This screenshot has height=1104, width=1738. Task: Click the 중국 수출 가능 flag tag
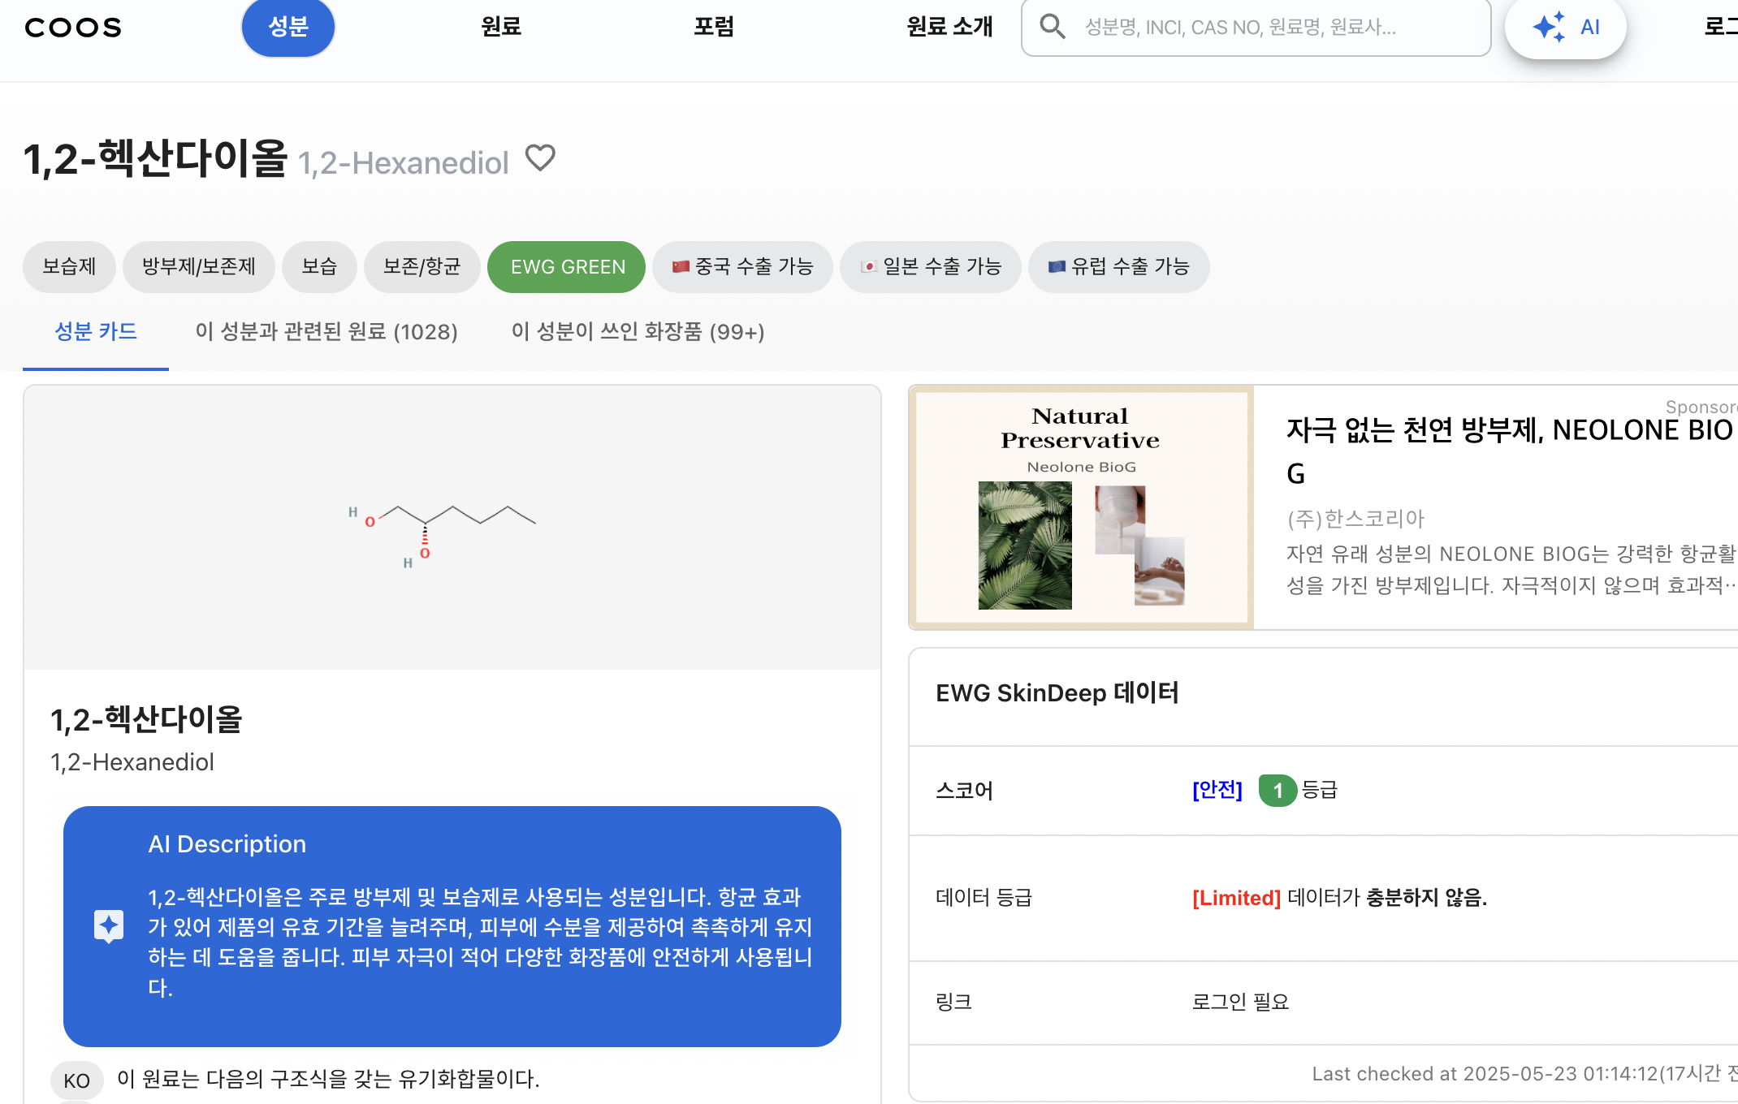[x=742, y=267]
